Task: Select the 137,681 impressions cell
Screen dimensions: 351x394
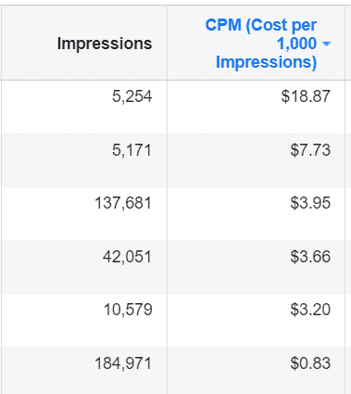Action: pyautogui.click(x=84, y=213)
